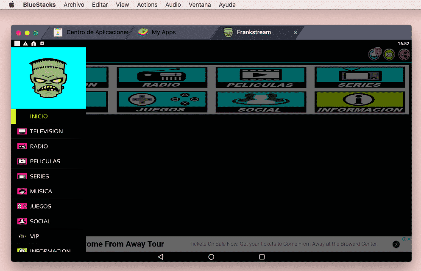
Task: Open the SERIES tile with TV icon
Action: [360, 77]
